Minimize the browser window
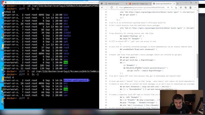 click(x=186, y=3)
